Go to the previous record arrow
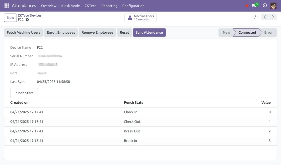The height and width of the screenshot is (165, 281). 265,17
